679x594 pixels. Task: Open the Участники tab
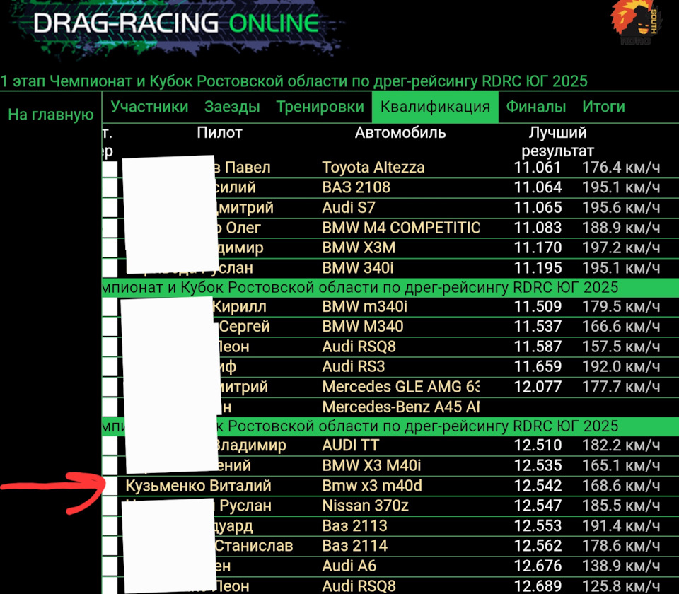(x=149, y=107)
